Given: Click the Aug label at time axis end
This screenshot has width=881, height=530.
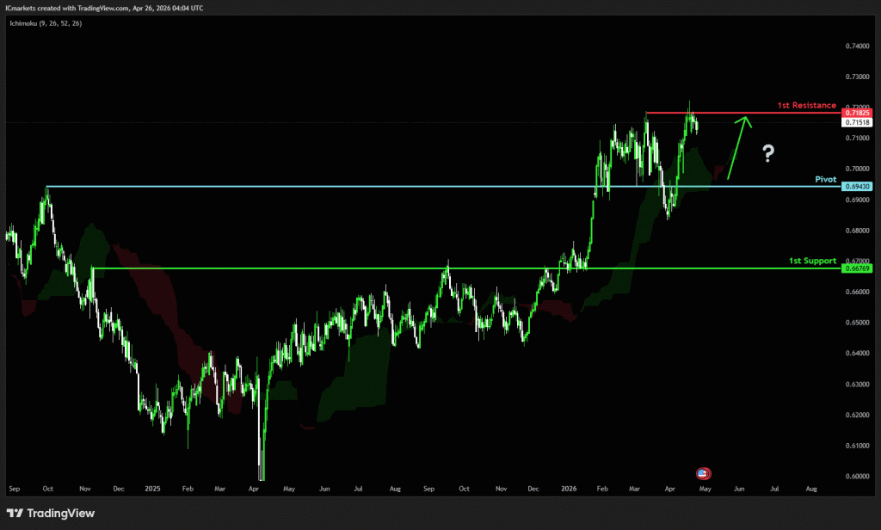Looking at the screenshot, I should point(810,489).
